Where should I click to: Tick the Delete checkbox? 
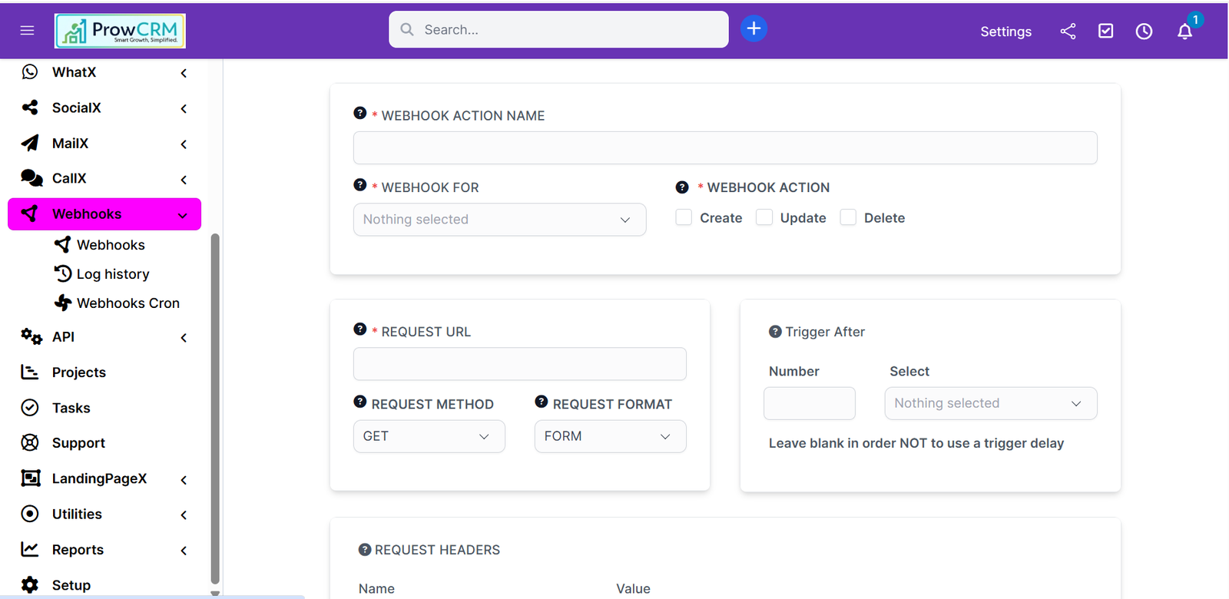848,217
